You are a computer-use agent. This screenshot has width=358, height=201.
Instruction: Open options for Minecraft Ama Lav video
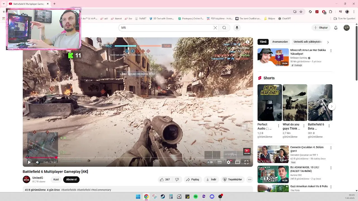coord(331,51)
